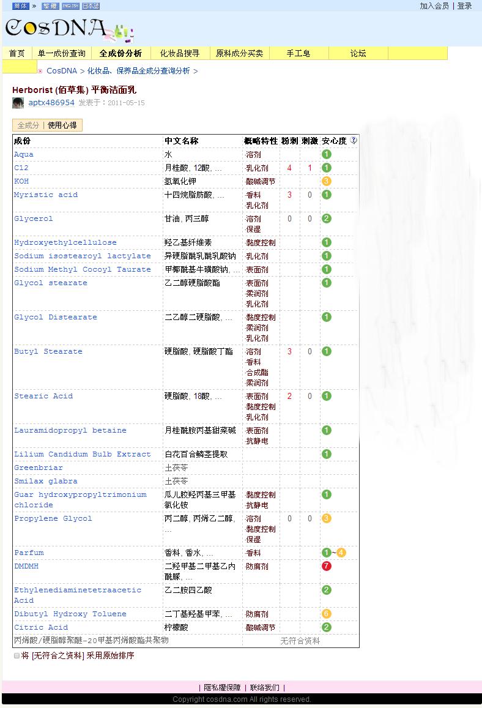Click the CosDNA logo
The image size is (482, 708).
tap(69, 30)
